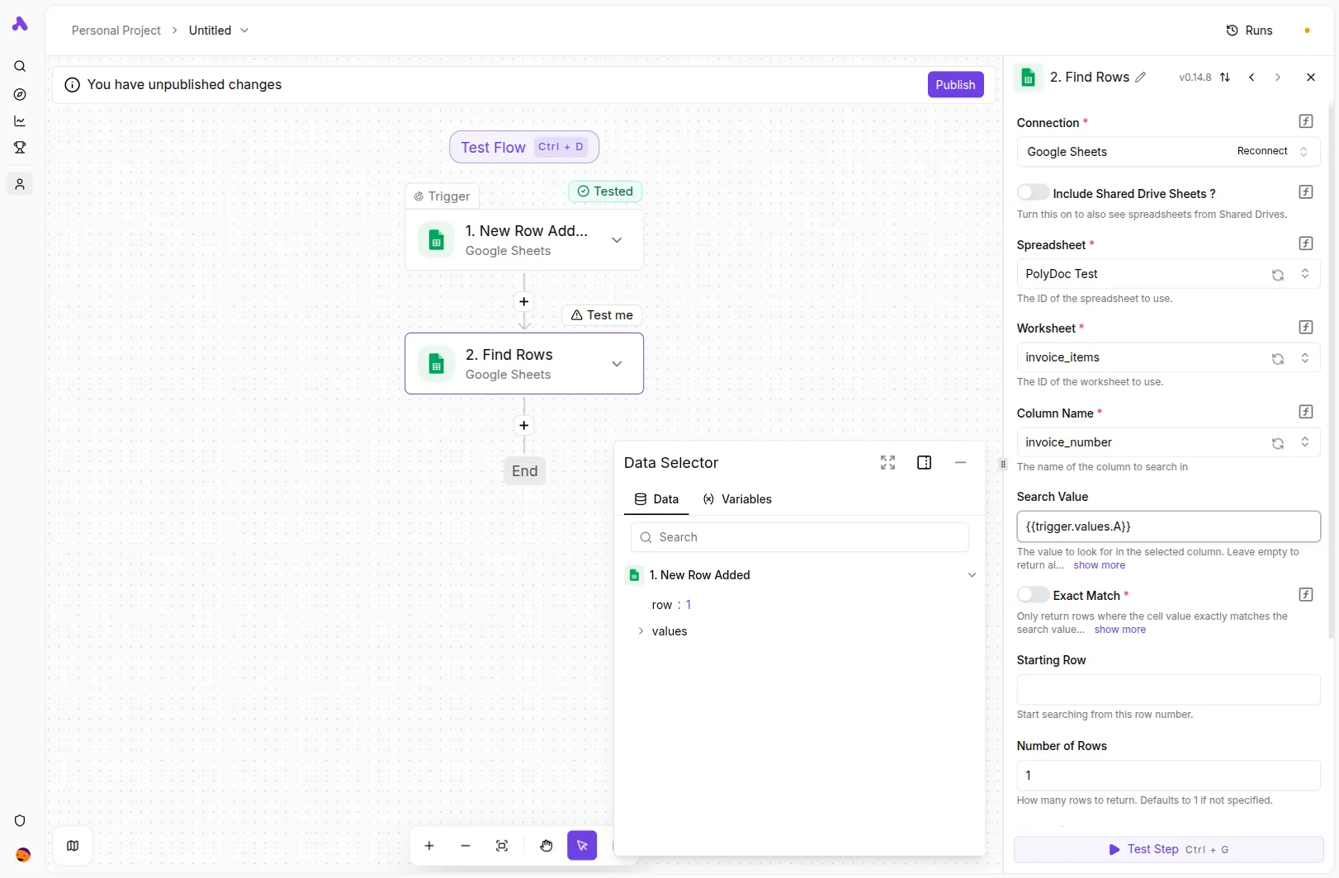Switch to the Variables tab
1339x878 pixels.
[x=737, y=499]
